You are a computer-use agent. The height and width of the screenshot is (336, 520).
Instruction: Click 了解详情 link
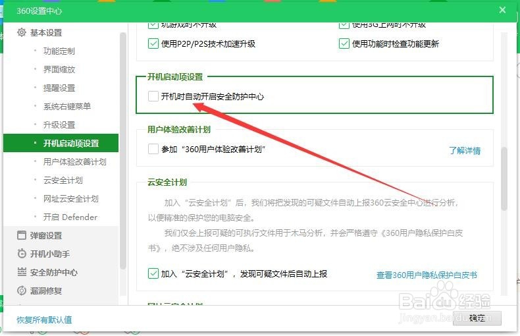coord(465,150)
